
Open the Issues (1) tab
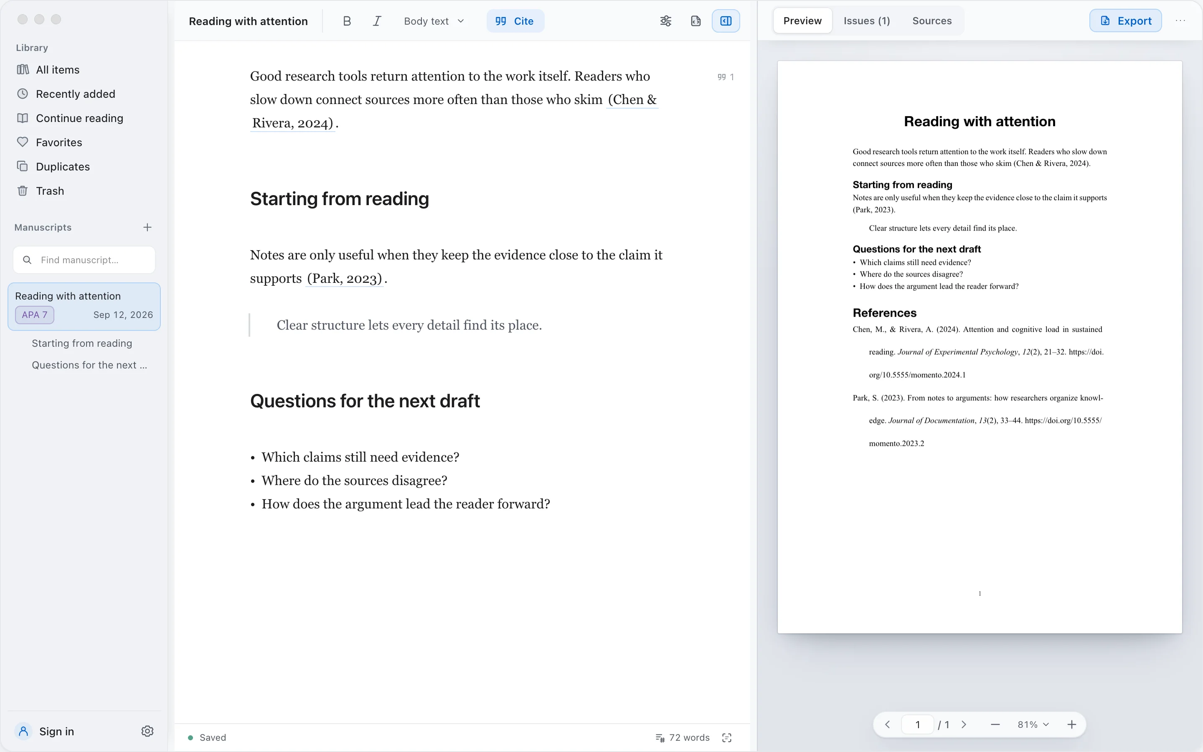(x=866, y=21)
